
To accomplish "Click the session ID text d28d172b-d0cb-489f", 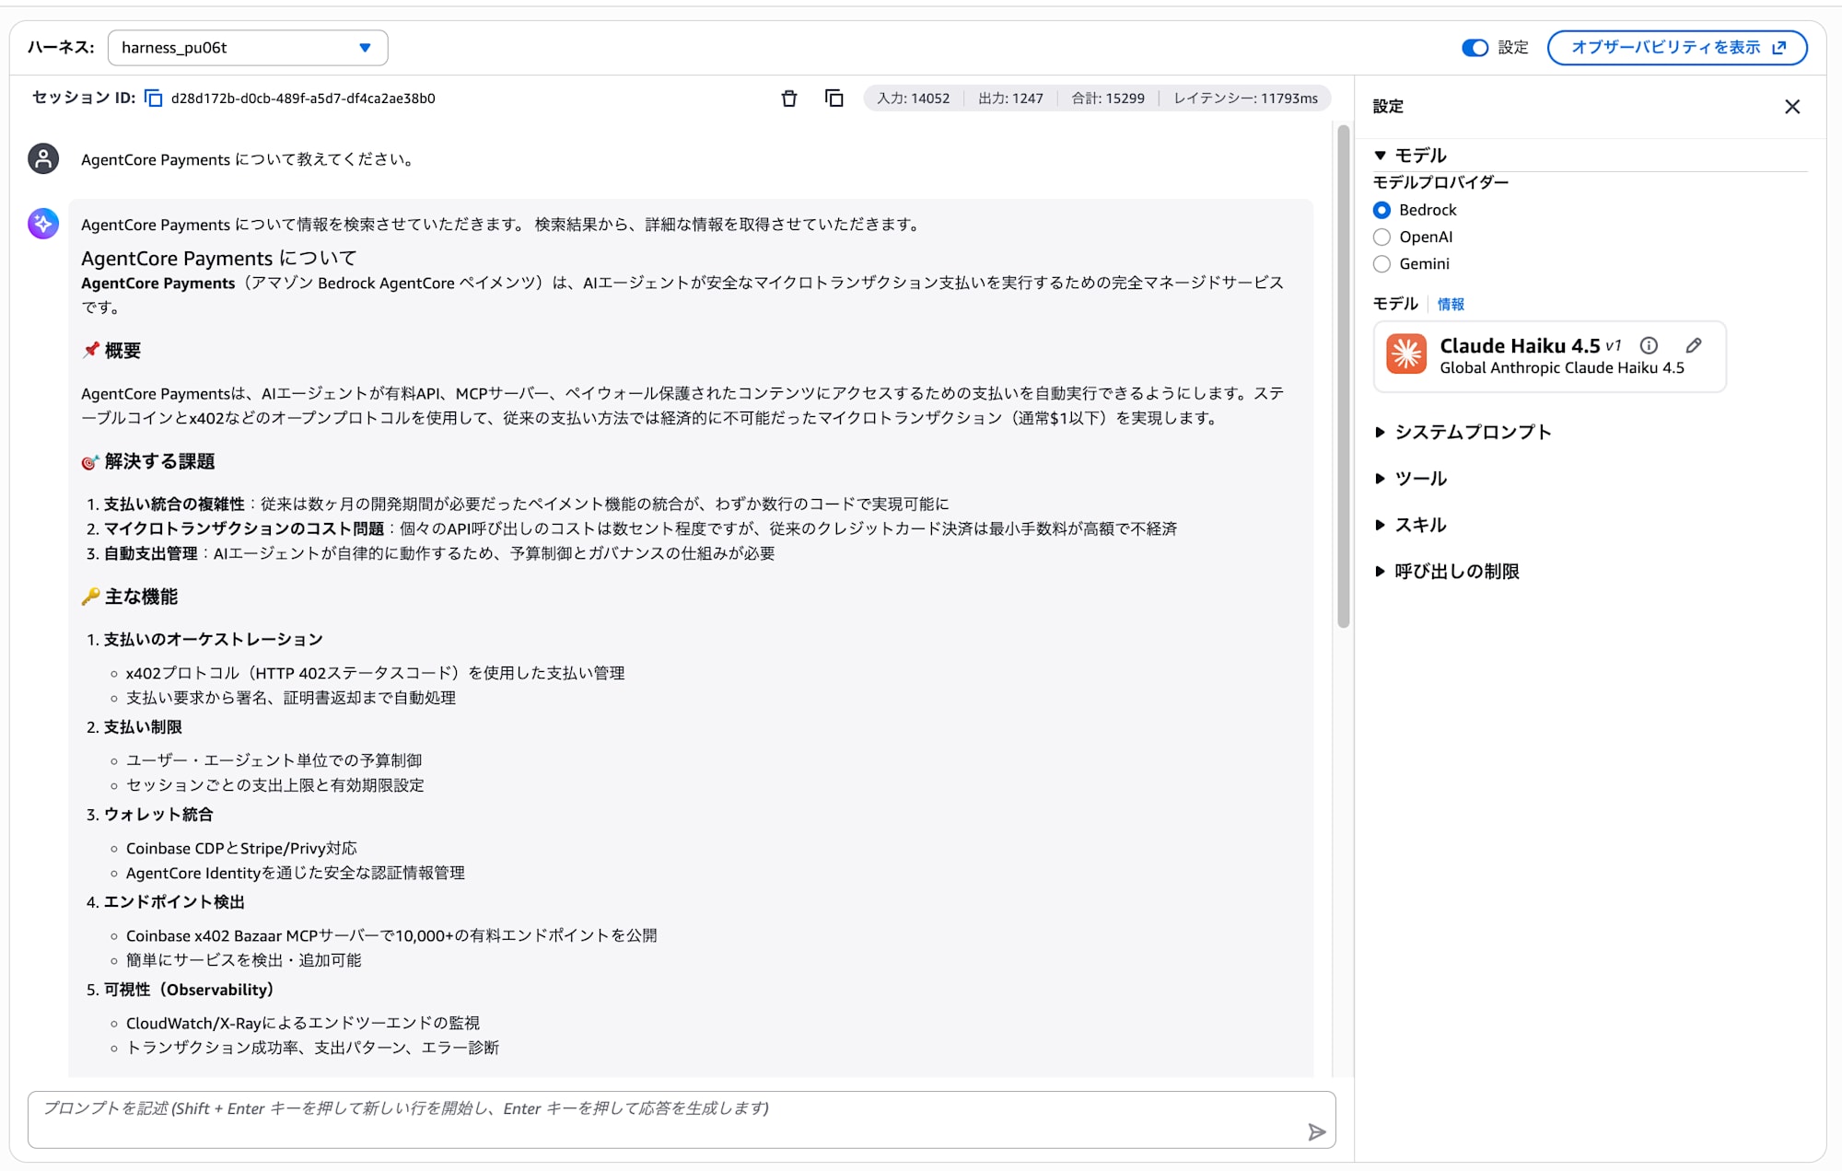I will click(303, 99).
